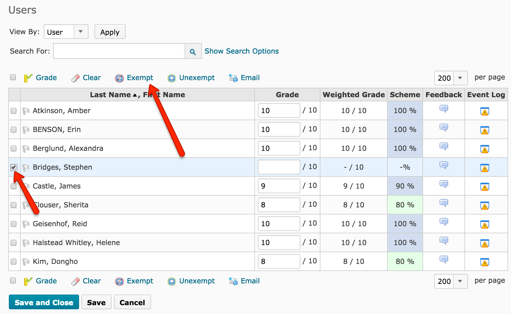Screen dimensions: 511x314
Task: Select the checkbox for Kim, Dongho
Action: click(x=14, y=261)
